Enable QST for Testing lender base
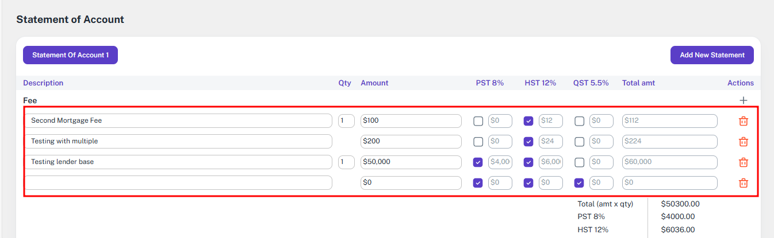Screen dimensions: 774x238 tap(579, 162)
